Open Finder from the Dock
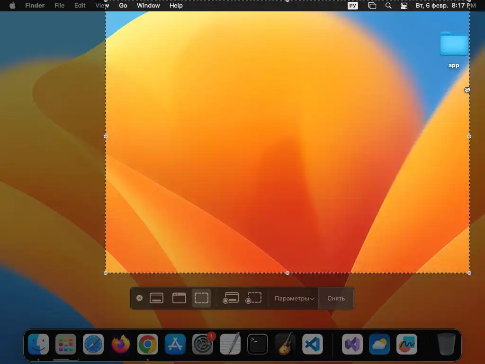The image size is (485, 364). [x=38, y=344]
